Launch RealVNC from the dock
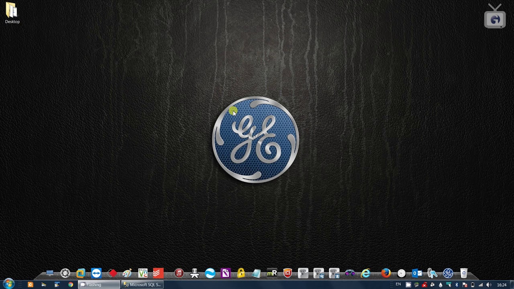Viewport: 514px width, 289px height. (143, 273)
